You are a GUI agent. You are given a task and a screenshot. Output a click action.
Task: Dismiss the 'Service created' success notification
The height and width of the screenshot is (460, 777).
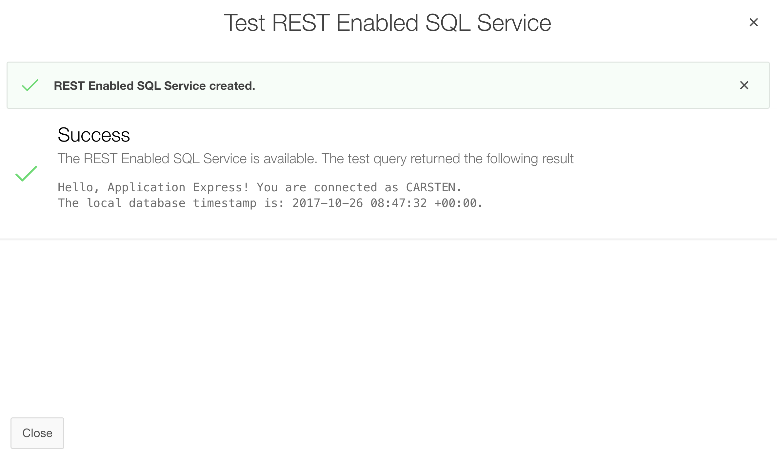tap(744, 85)
